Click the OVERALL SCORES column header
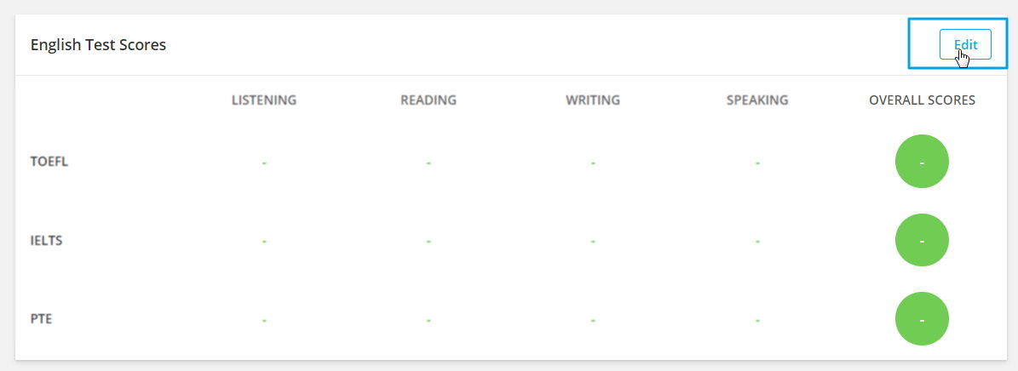Viewport: 1018px width, 371px height. (x=922, y=100)
